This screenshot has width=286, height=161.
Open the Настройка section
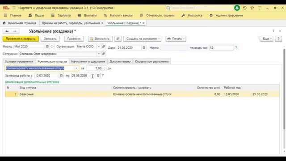pyautogui.click(x=192, y=16)
